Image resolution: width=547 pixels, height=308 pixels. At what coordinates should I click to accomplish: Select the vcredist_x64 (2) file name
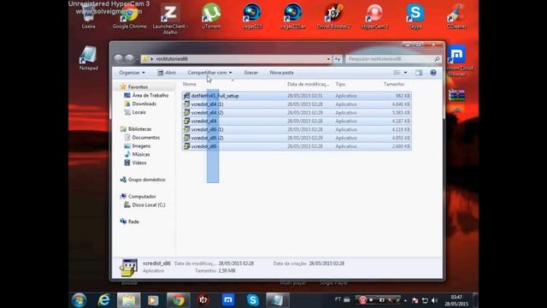coord(207,113)
